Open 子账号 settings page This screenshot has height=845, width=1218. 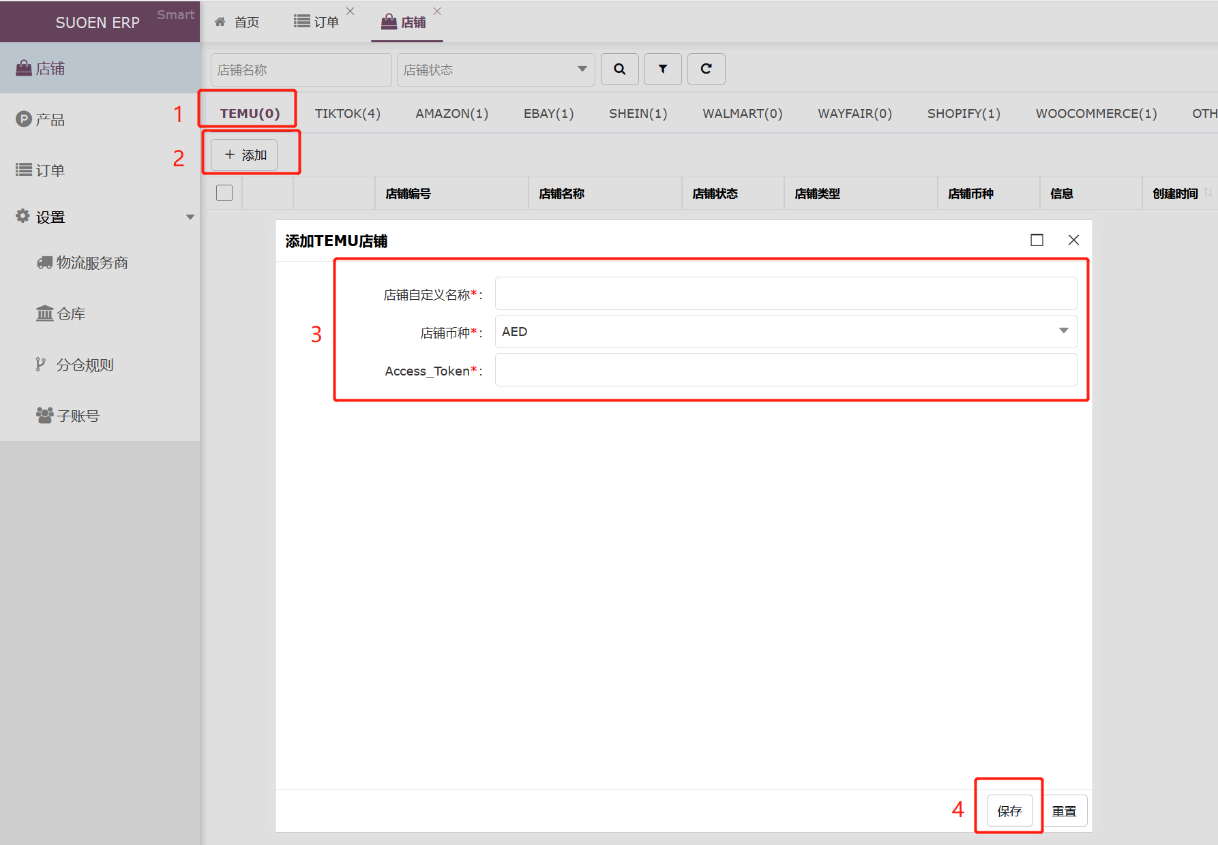pyautogui.click(x=100, y=416)
